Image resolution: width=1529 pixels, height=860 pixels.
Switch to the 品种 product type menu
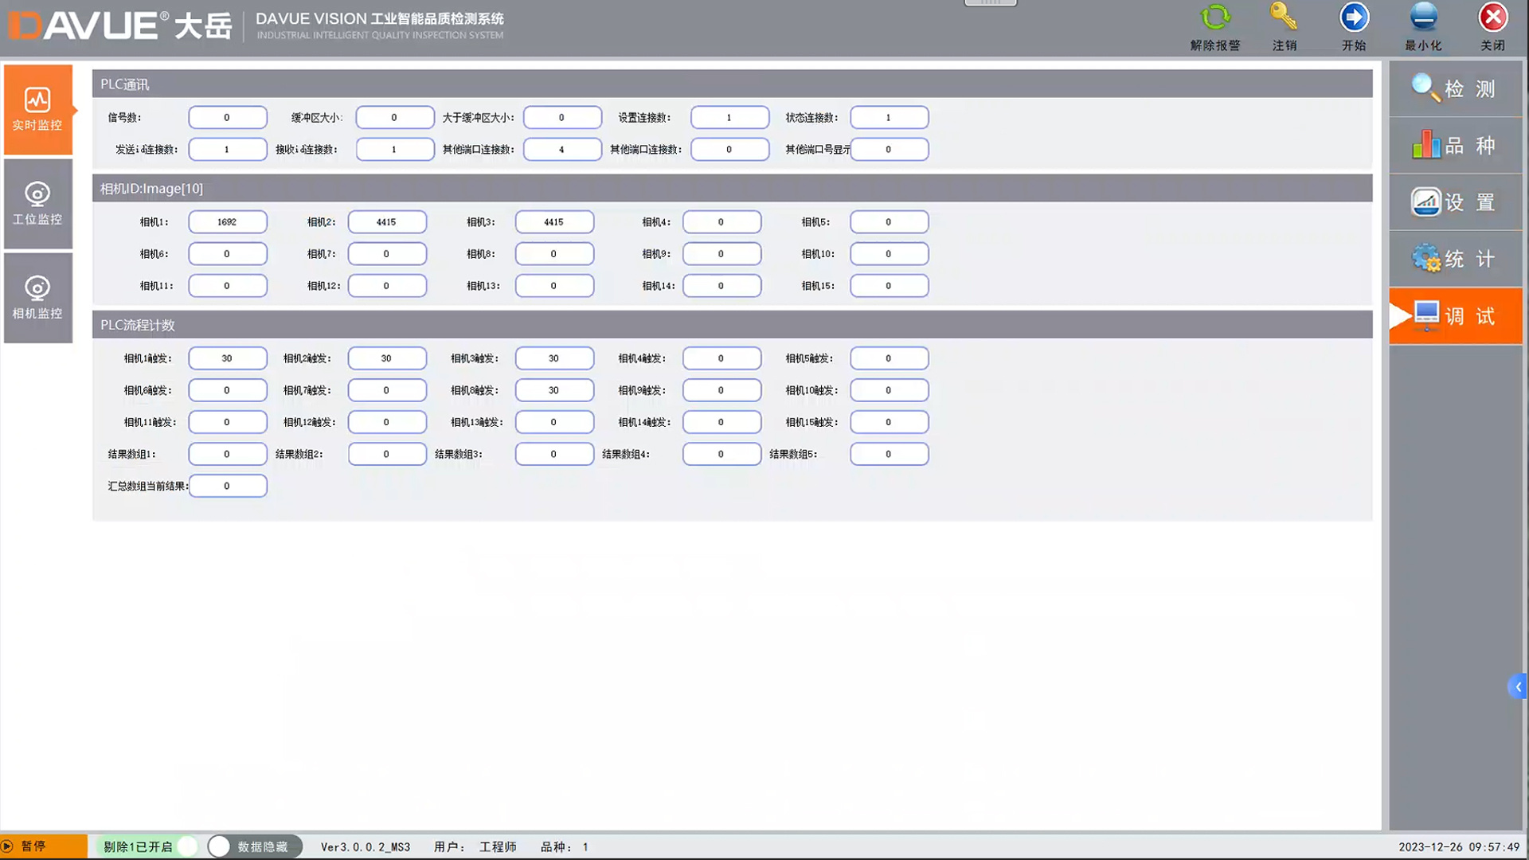pyautogui.click(x=1456, y=146)
